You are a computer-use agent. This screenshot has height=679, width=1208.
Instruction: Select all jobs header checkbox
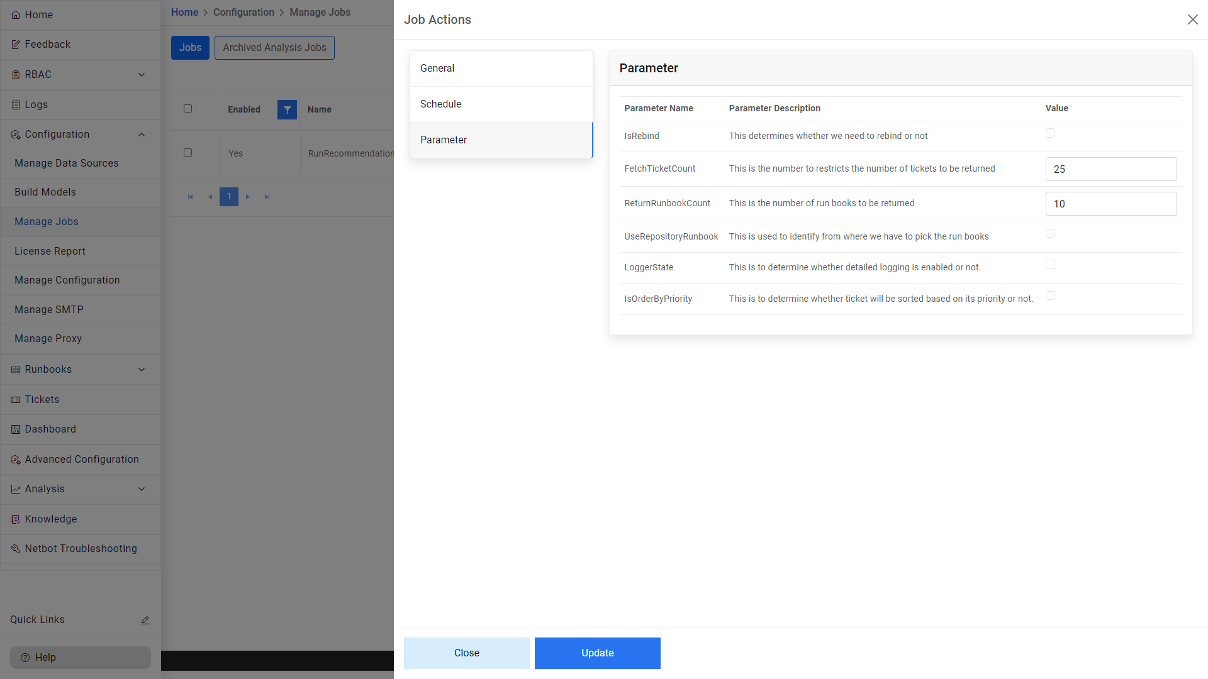pos(187,108)
